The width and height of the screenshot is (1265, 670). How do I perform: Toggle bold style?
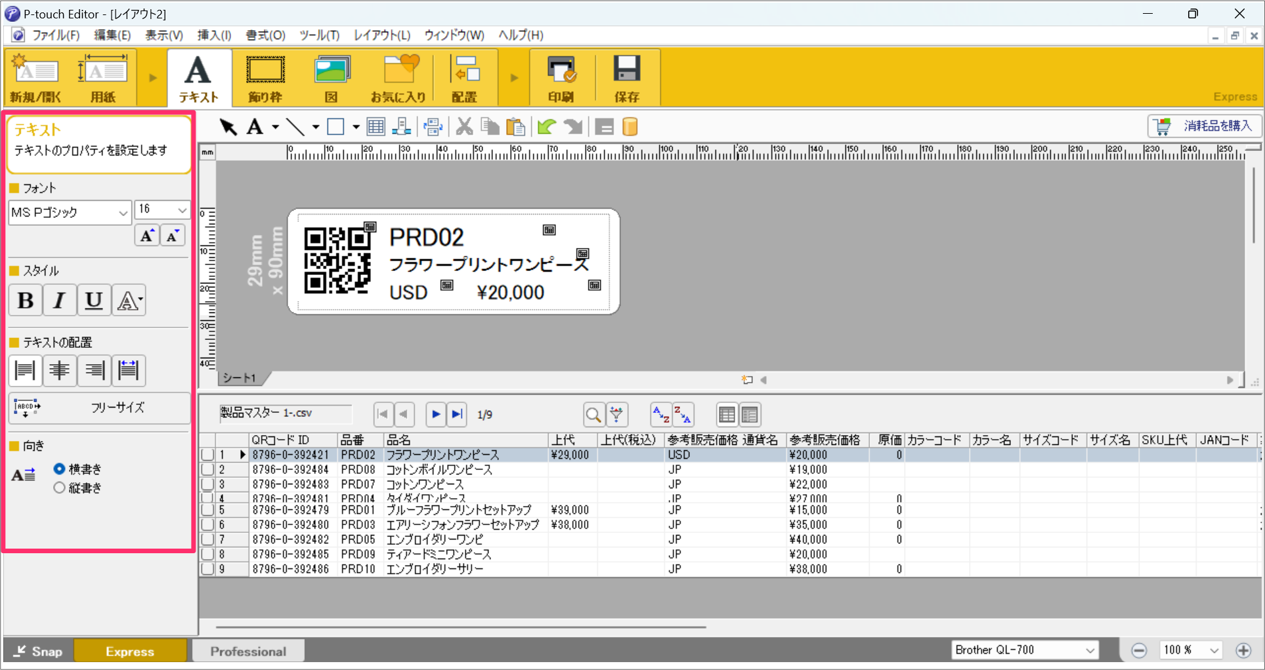[26, 301]
